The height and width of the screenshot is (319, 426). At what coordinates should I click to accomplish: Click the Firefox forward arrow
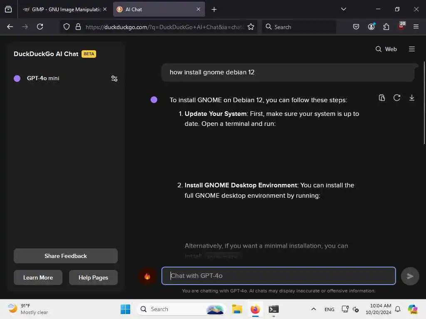click(x=25, y=27)
